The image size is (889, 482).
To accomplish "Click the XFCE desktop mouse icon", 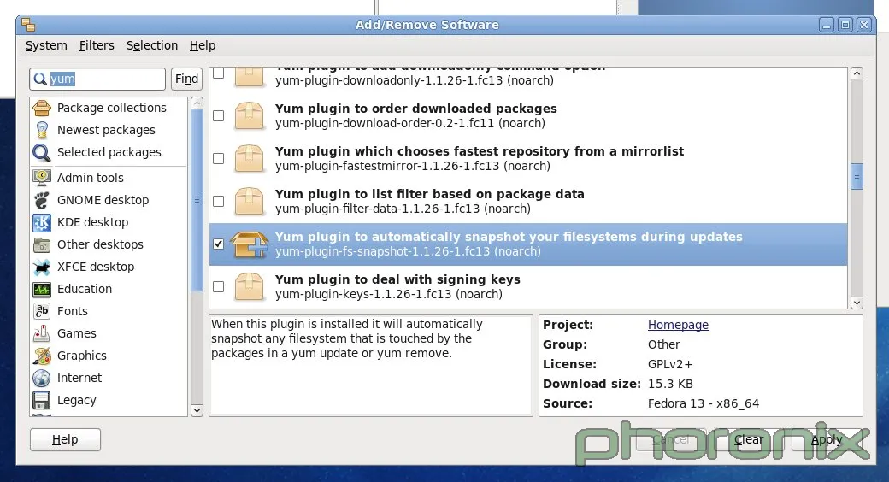I will pyautogui.click(x=42, y=267).
